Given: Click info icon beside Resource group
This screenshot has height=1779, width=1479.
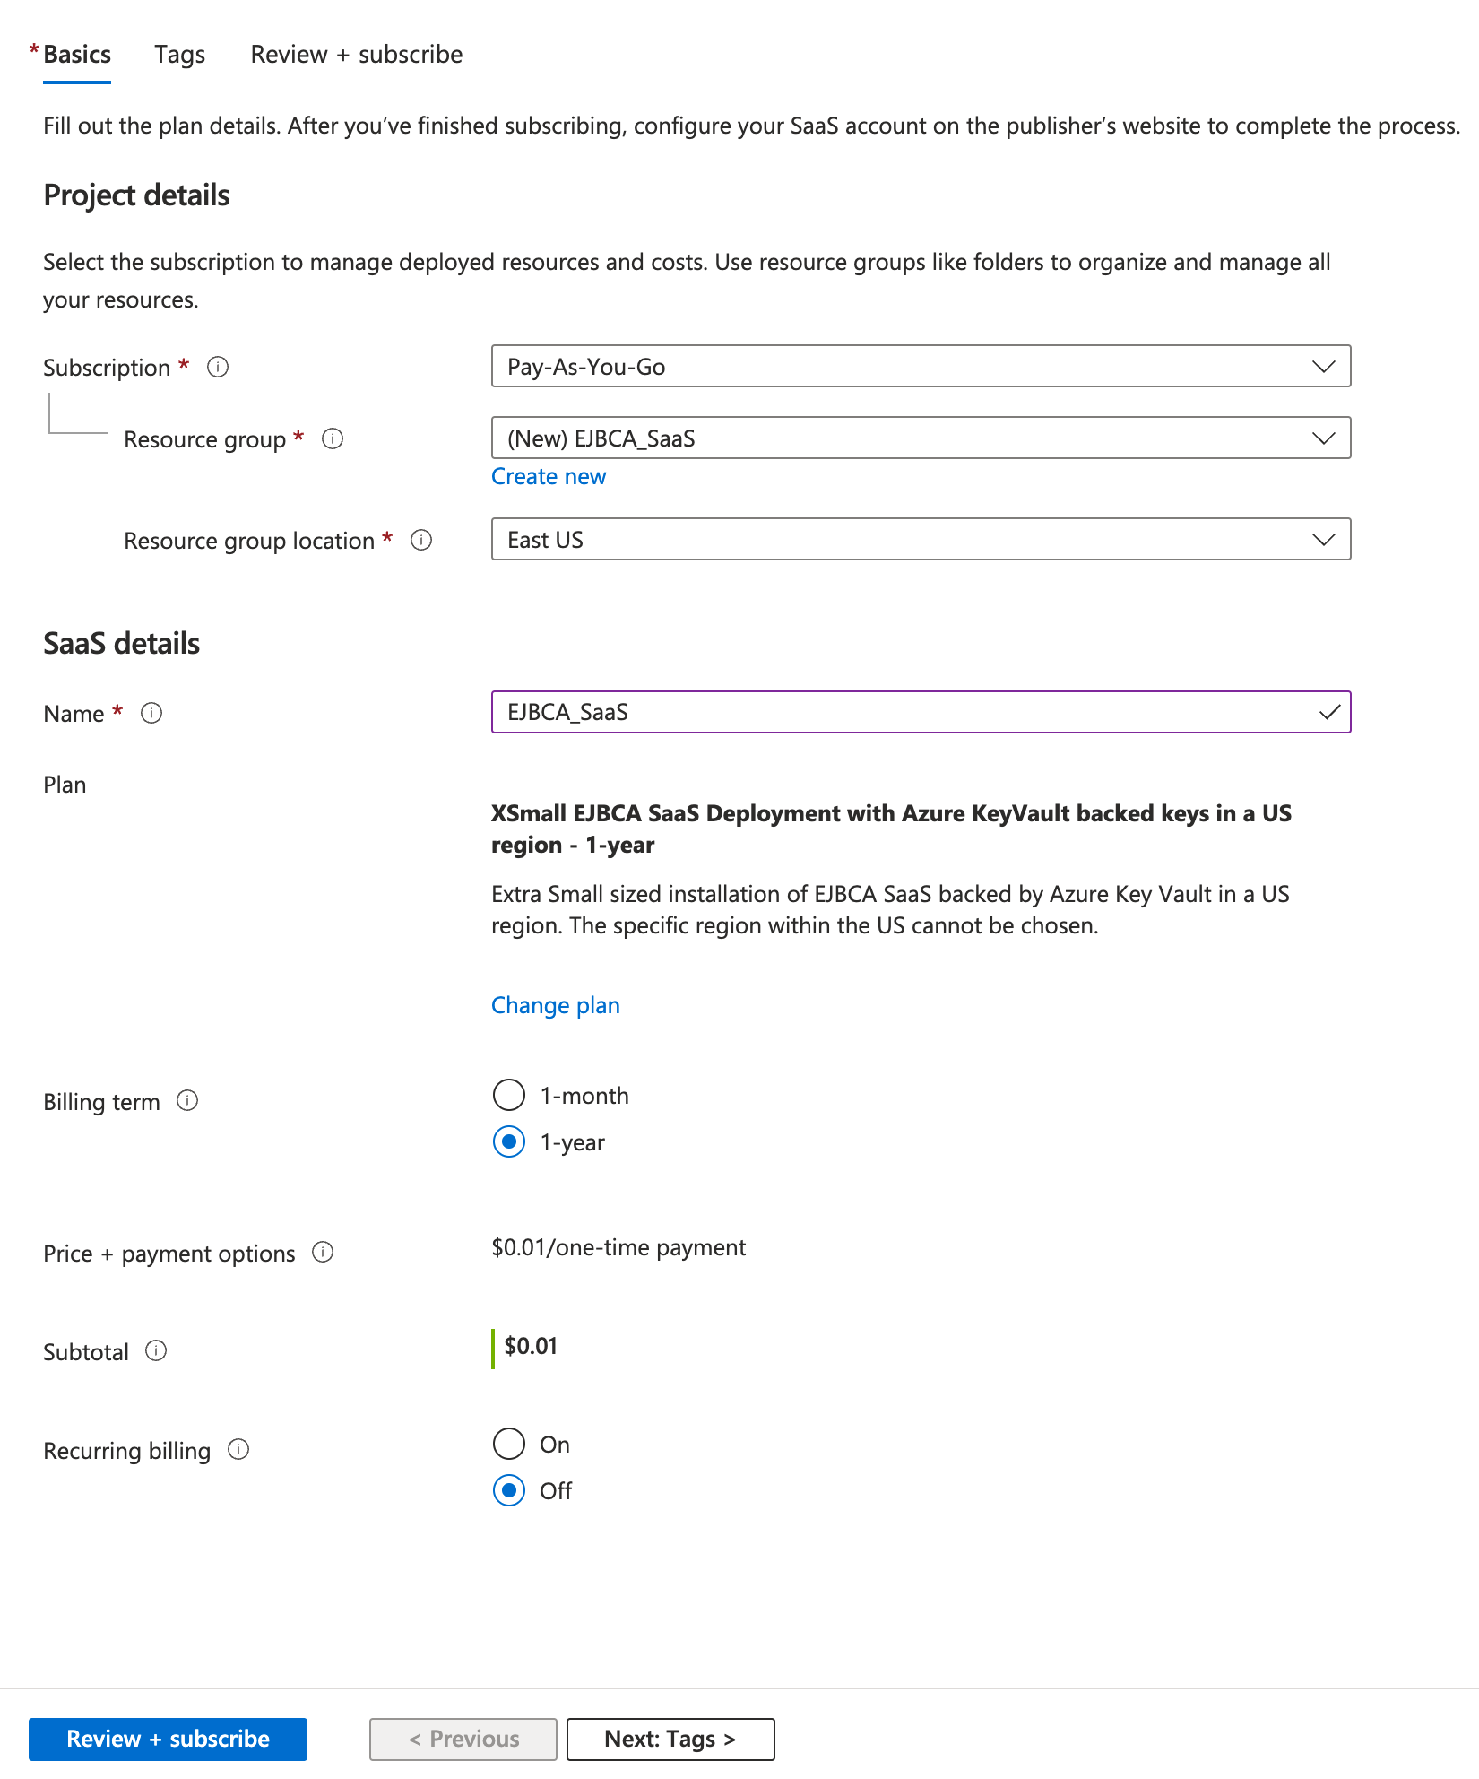Looking at the screenshot, I should pyautogui.click(x=333, y=438).
